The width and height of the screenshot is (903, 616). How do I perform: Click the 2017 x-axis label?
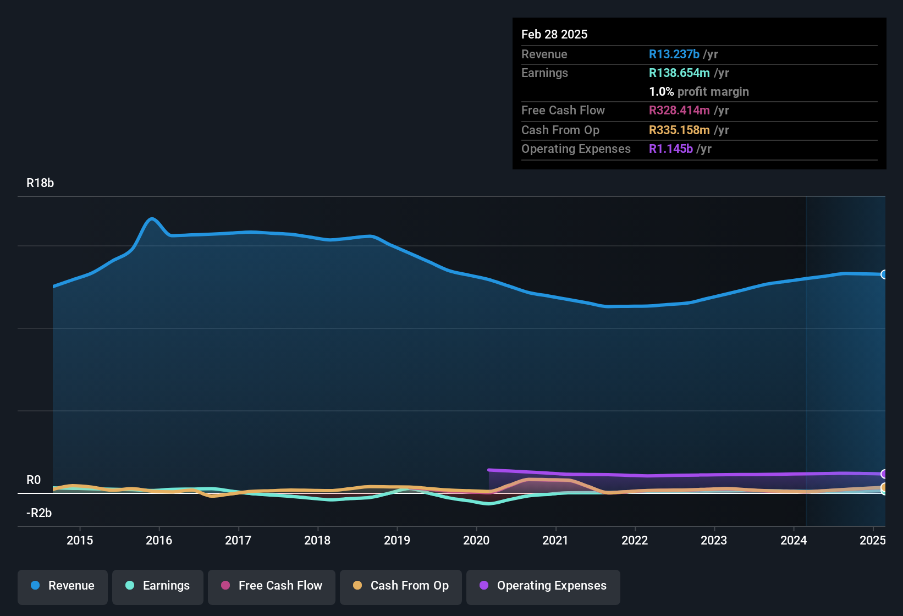click(238, 540)
